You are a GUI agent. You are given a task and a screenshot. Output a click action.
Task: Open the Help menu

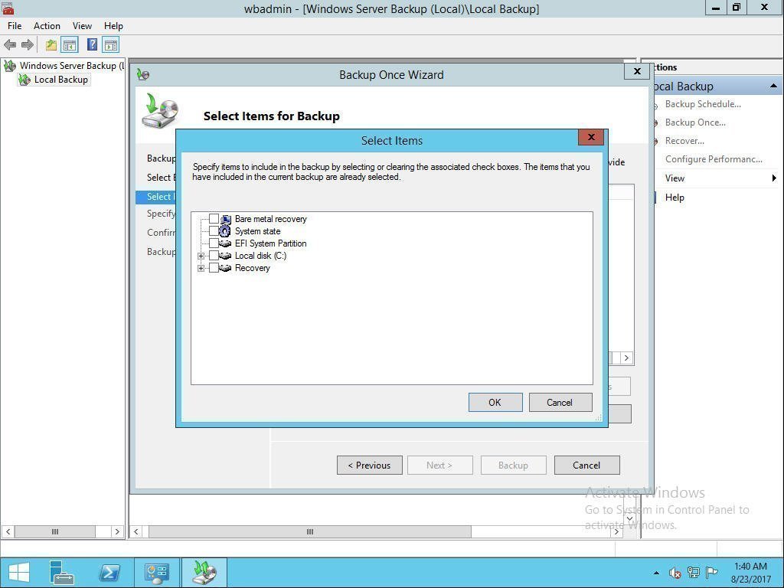[113, 26]
